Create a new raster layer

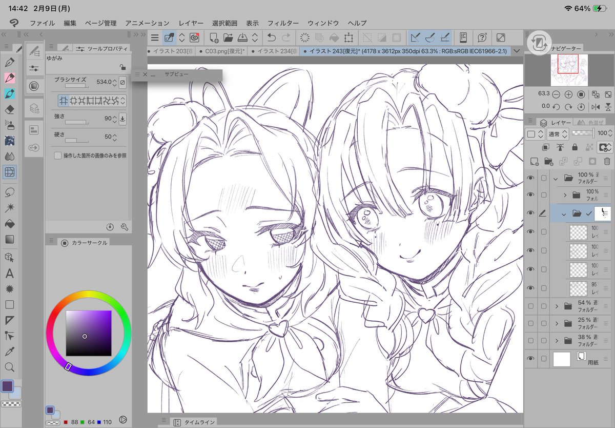point(534,161)
